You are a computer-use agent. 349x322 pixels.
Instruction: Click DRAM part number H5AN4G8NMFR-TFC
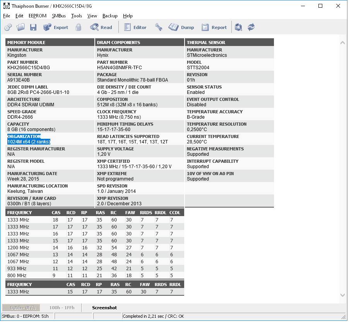(x=119, y=68)
